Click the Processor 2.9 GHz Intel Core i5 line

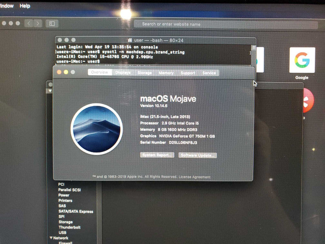[169, 123]
